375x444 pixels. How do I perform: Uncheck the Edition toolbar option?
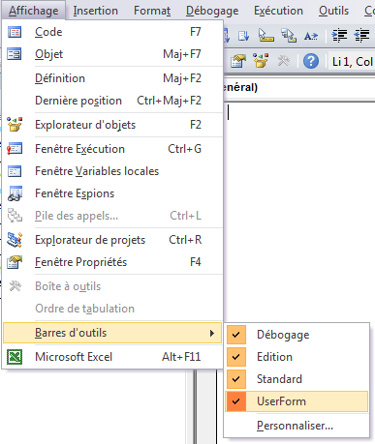point(297,357)
